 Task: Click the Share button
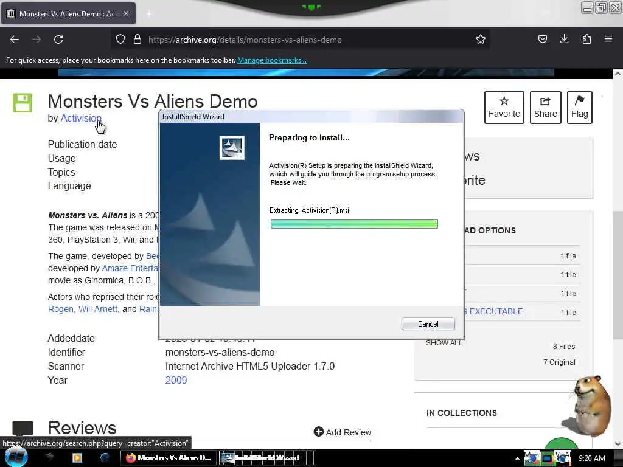tap(546, 108)
